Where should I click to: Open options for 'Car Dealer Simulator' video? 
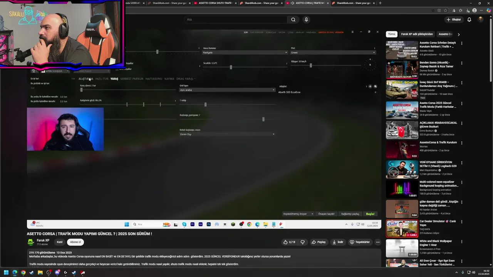461,222
